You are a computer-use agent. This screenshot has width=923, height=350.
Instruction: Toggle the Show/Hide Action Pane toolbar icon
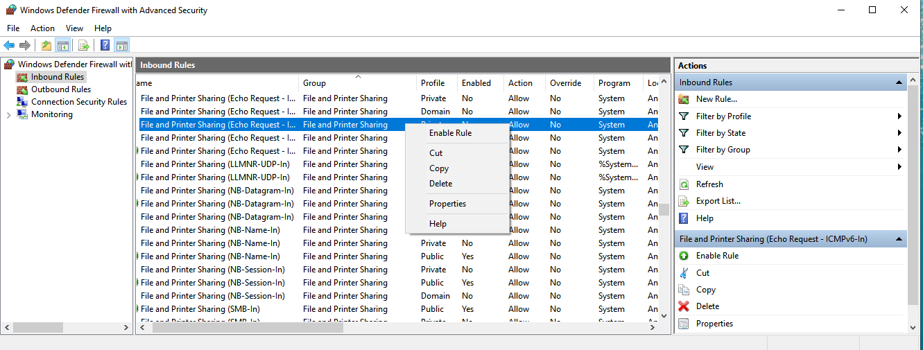121,46
